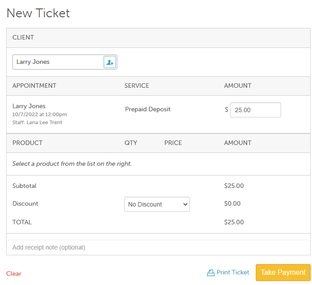Click the QTY column header
Screen dimensions: 312x285
click(131, 143)
